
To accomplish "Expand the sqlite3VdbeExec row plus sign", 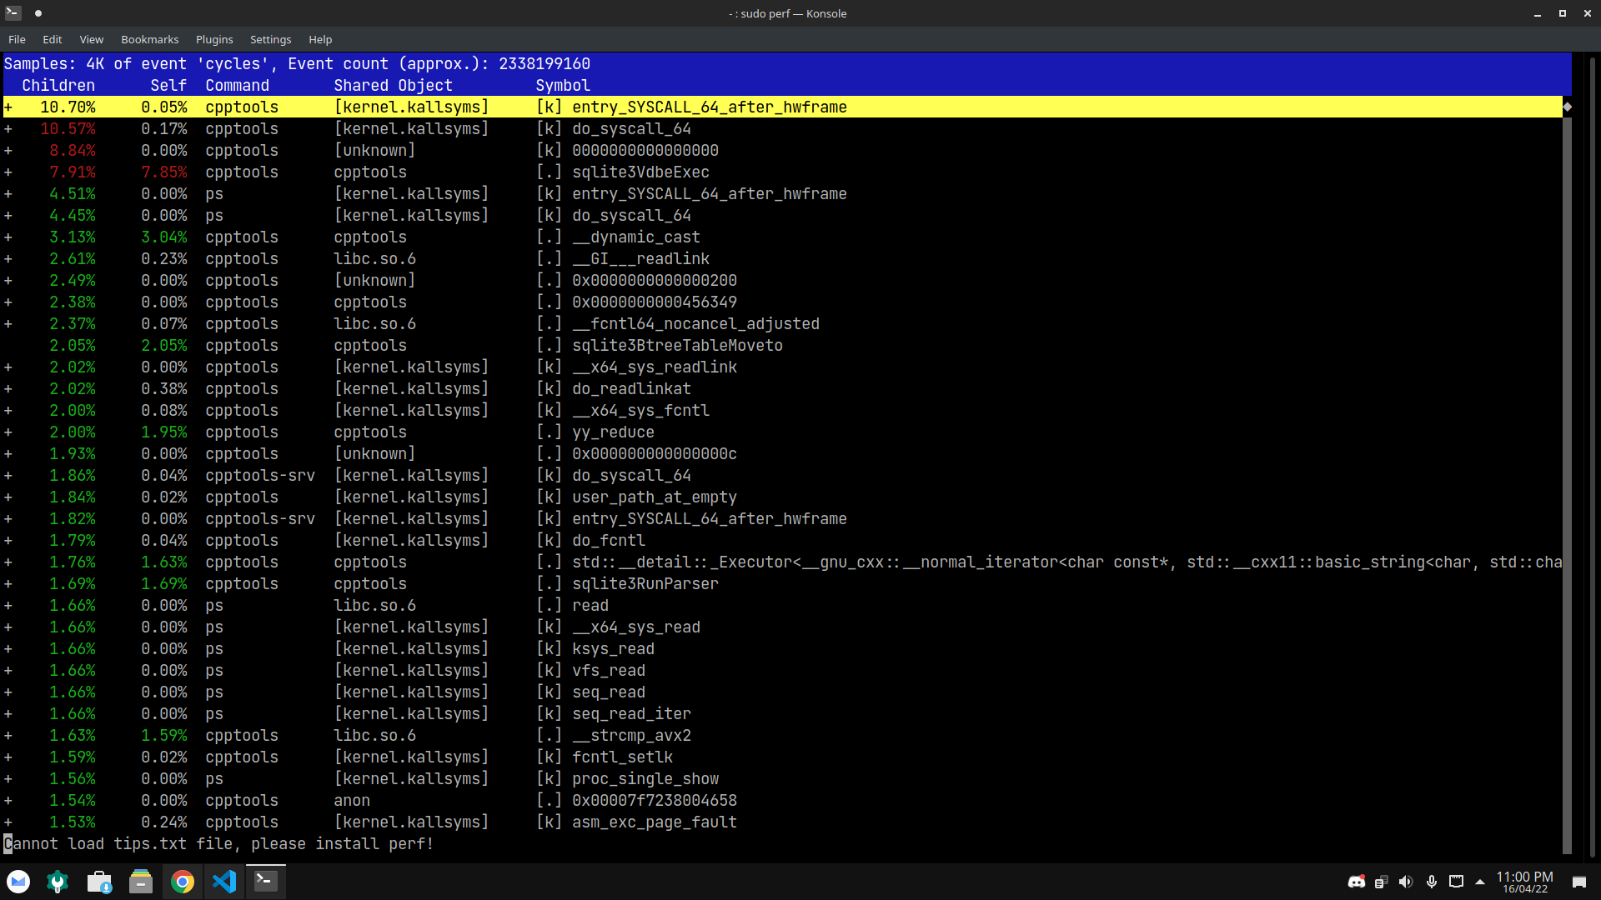I will 8,172.
